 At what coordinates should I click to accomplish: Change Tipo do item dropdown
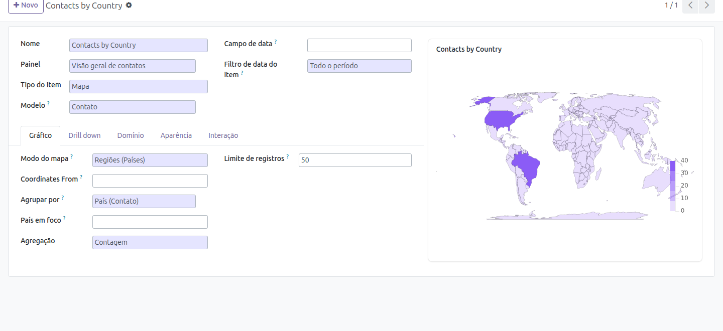coord(139,86)
